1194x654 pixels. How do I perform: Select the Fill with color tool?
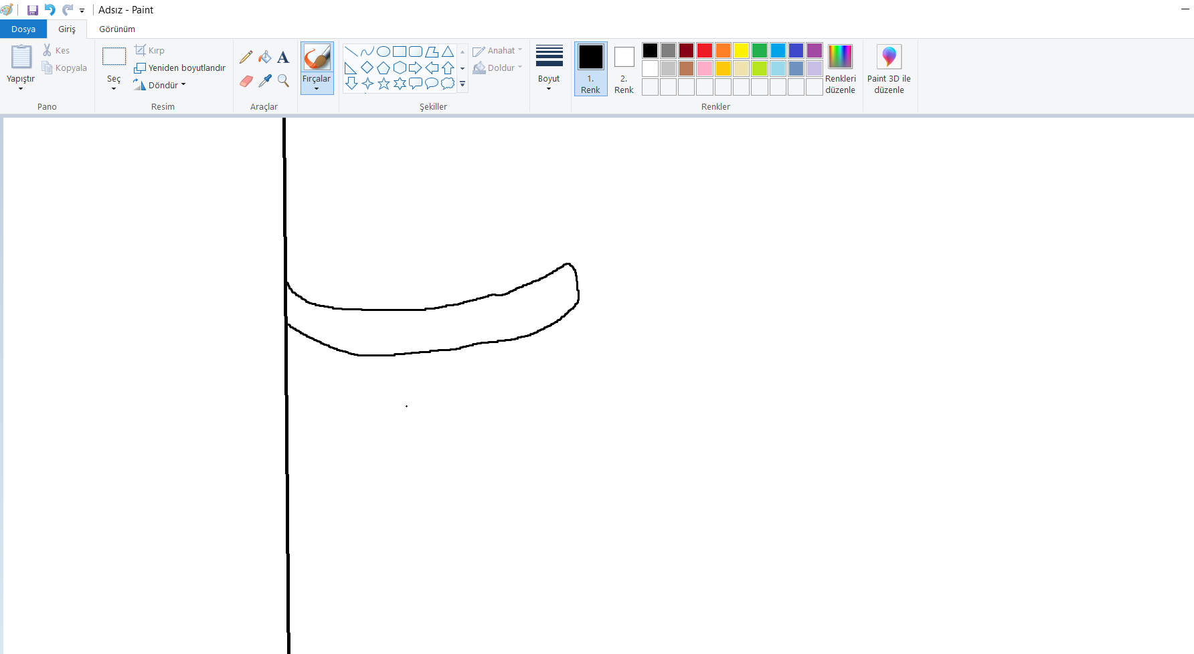click(x=265, y=56)
